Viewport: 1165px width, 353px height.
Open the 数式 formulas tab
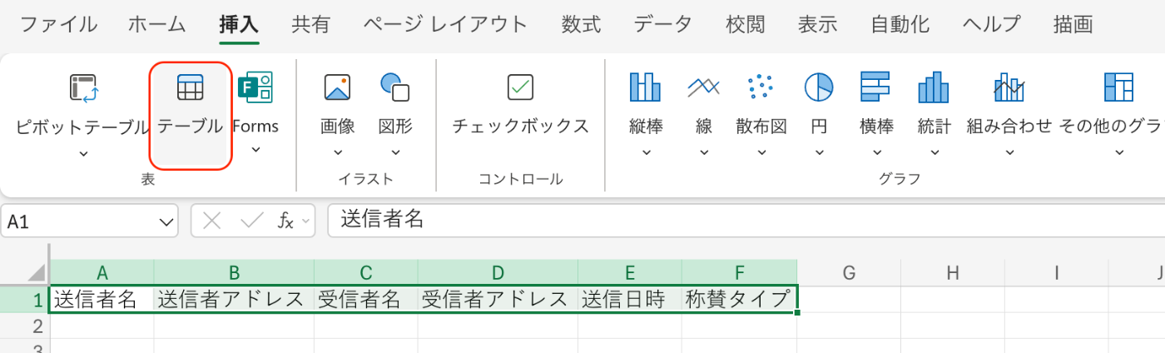tap(581, 24)
